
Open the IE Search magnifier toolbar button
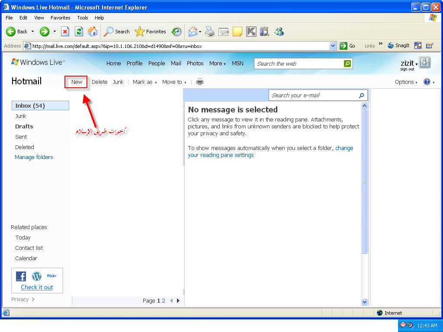click(x=116, y=31)
